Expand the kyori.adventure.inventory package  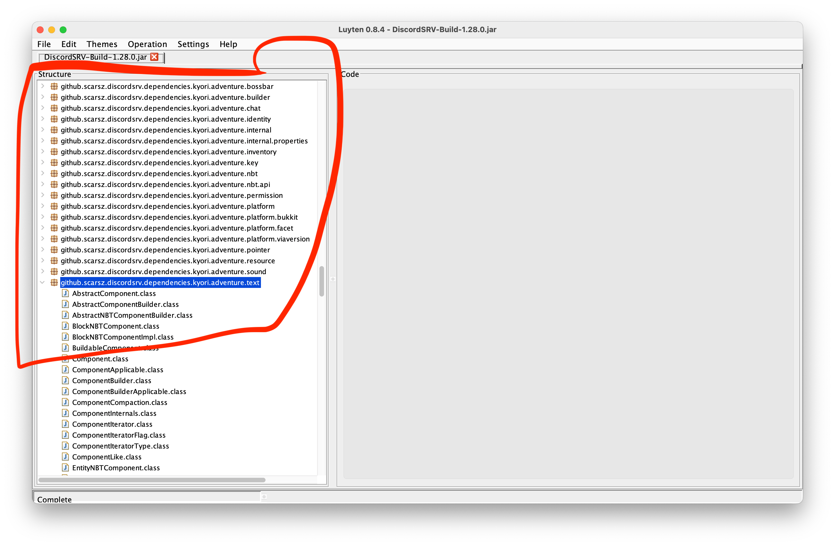42,151
